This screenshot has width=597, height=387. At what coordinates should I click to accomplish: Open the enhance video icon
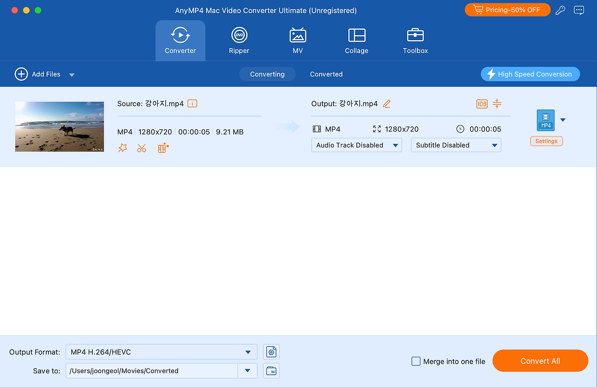(x=163, y=148)
